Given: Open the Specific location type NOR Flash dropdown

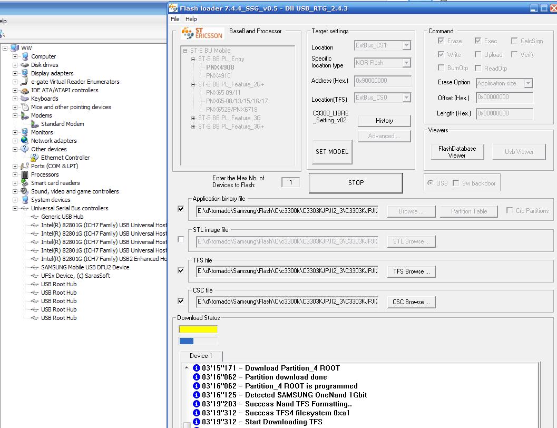Looking at the screenshot, I should [406, 63].
